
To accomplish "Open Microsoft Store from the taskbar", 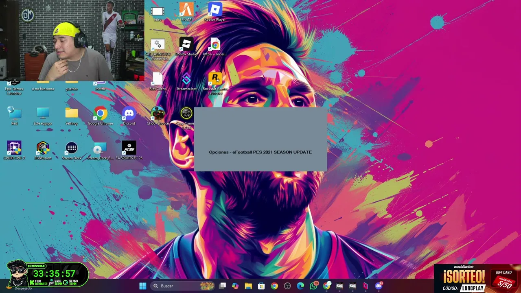I will pos(261,286).
